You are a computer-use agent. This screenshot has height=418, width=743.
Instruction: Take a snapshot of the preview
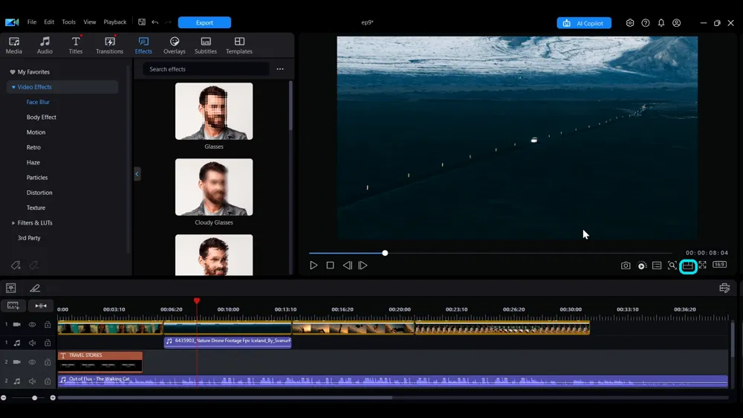click(x=626, y=266)
